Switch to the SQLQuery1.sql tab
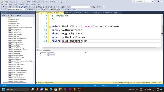Screen dimensions: 164x92 pyautogui.click(x=105, y=13)
